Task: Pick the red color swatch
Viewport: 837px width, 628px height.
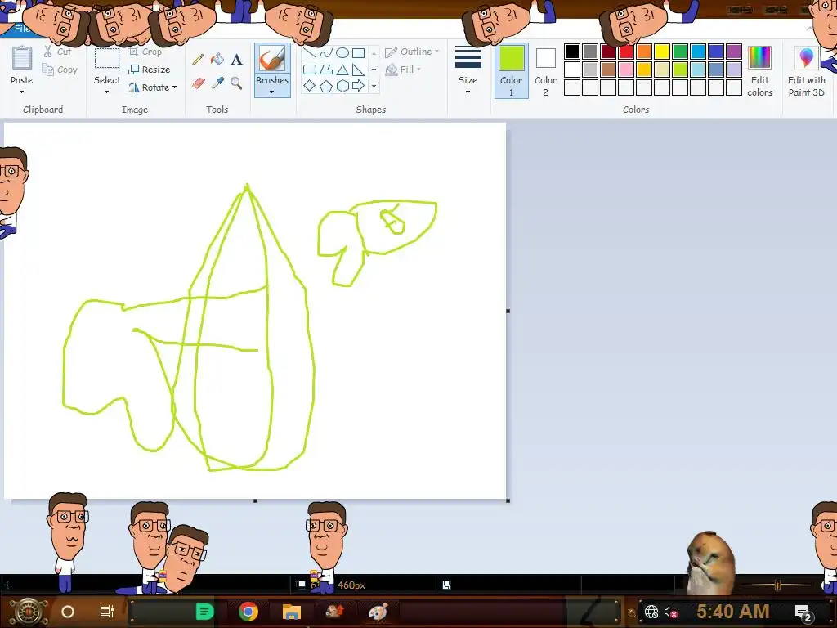Action: tap(625, 52)
